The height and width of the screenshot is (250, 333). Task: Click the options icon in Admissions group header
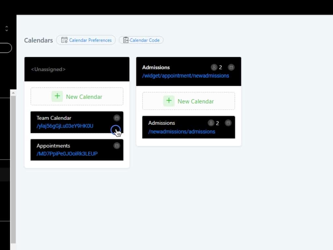tap(231, 67)
